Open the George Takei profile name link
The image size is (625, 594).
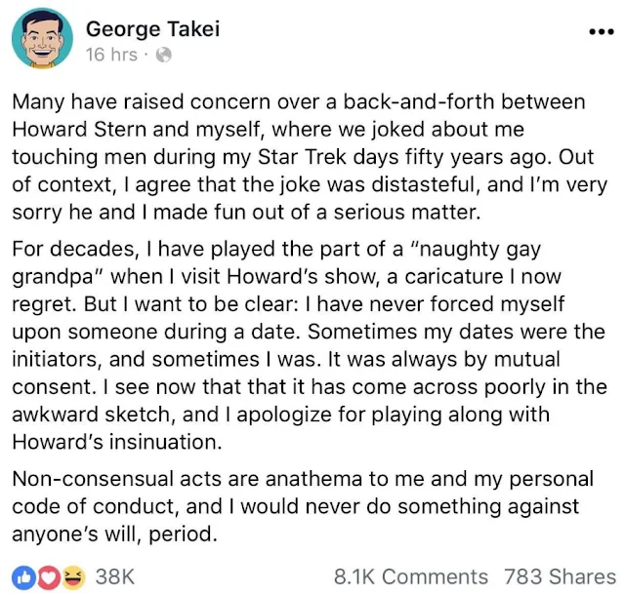pyautogui.click(x=152, y=28)
